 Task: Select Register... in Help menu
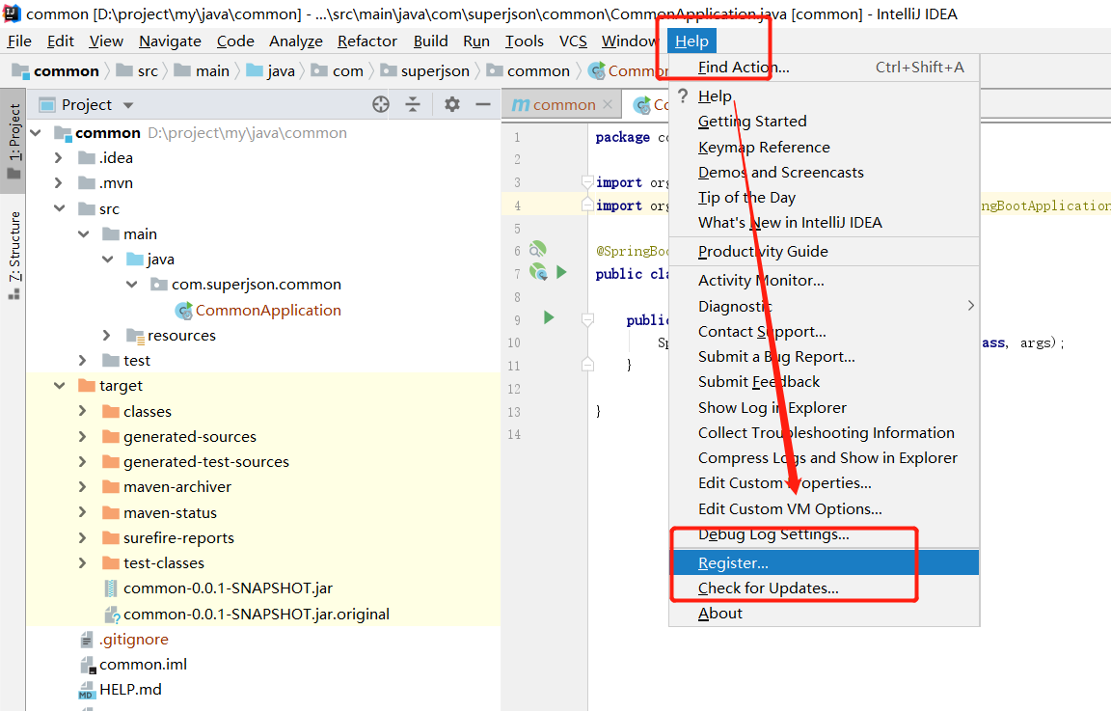click(x=825, y=562)
